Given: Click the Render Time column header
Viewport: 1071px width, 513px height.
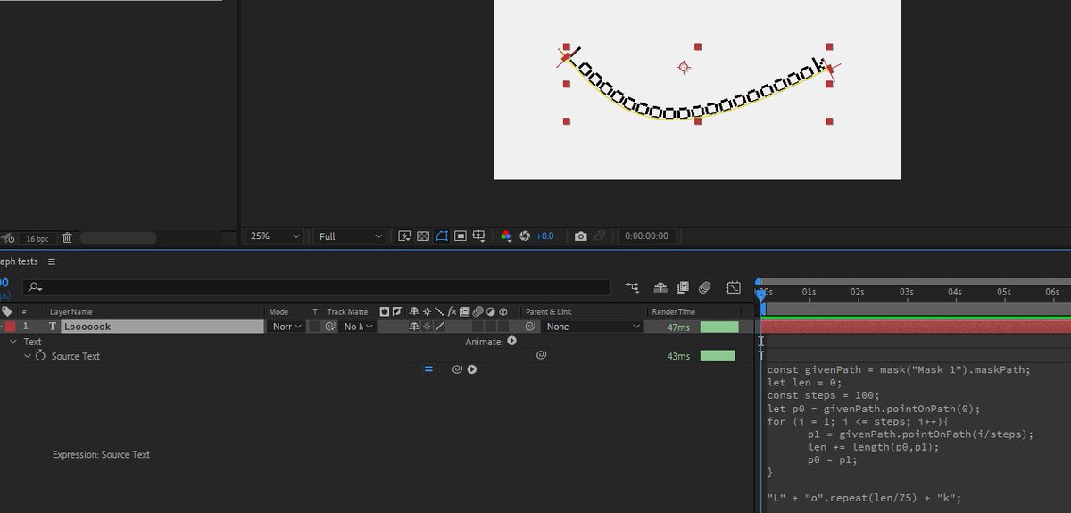Looking at the screenshot, I should coord(673,312).
